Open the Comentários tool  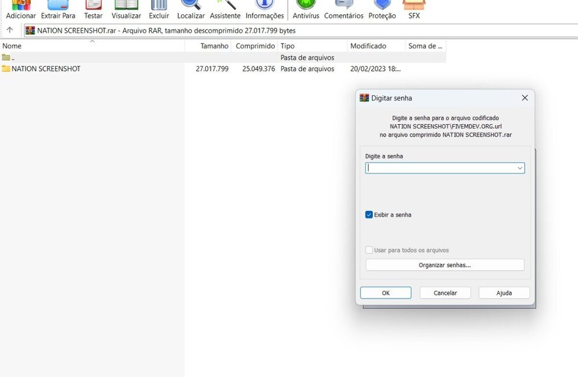pyautogui.click(x=344, y=8)
